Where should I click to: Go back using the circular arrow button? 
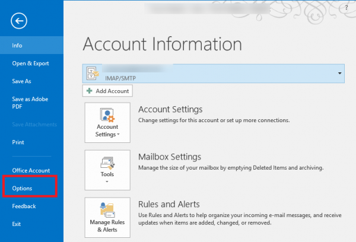tap(19, 21)
